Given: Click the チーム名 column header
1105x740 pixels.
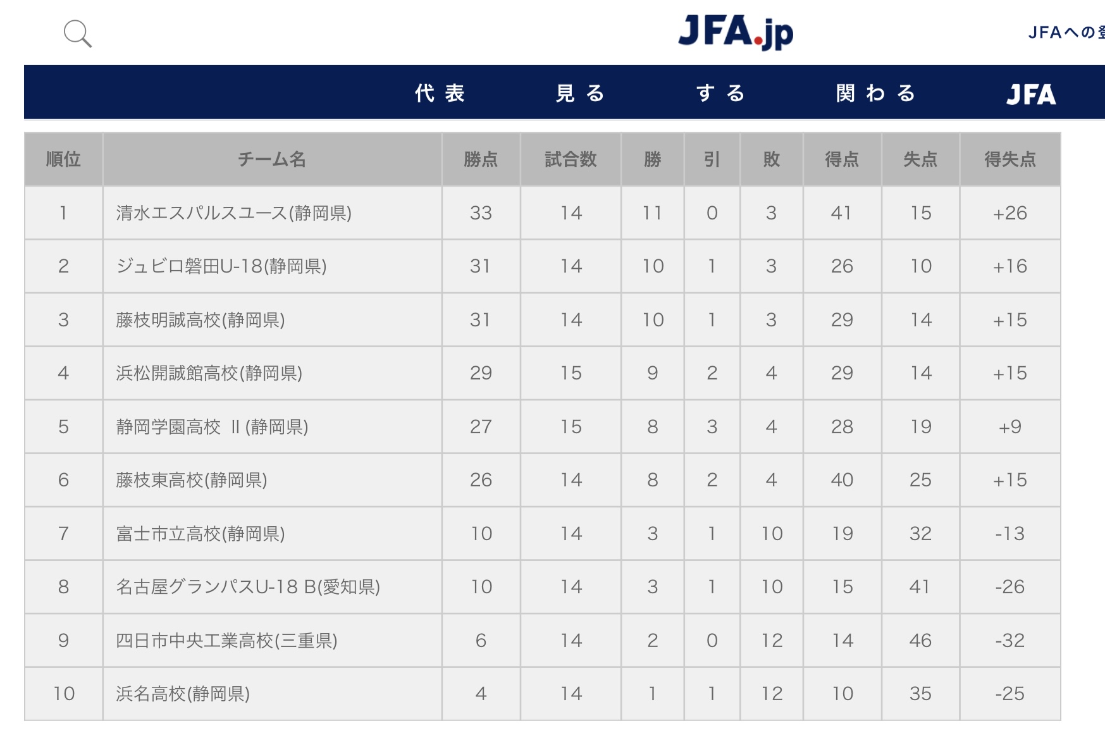Looking at the screenshot, I should [272, 159].
